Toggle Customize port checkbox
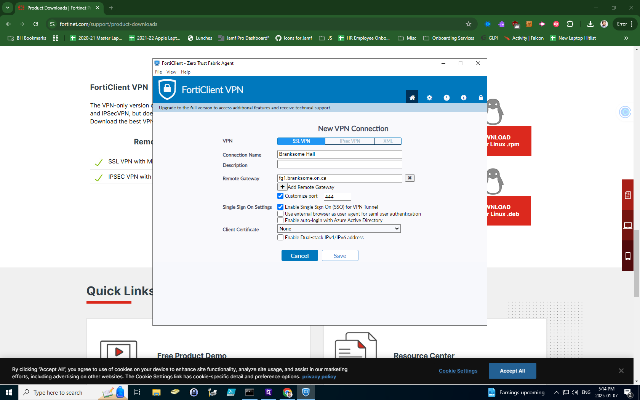This screenshot has width=640, height=400. click(x=280, y=196)
